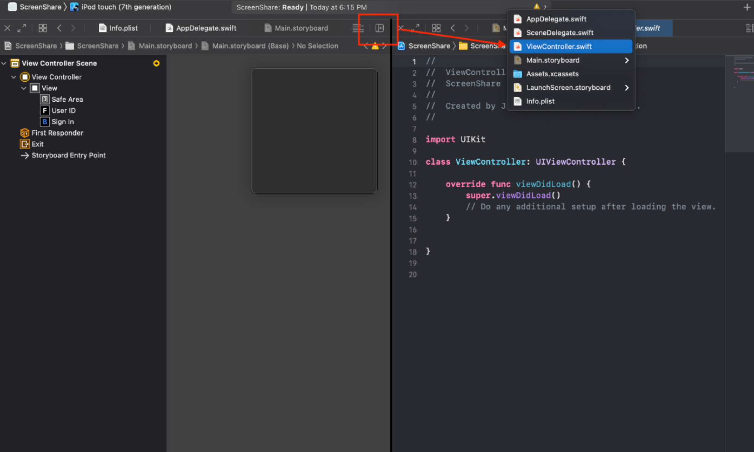Viewport: 754px width, 452px height.
Task: Click Main.storyboard (Base) in jump bar
Action: coord(245,46)
